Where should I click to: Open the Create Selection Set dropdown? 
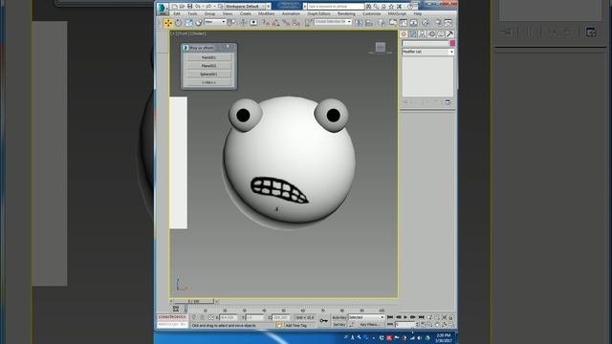coord(333,22)
